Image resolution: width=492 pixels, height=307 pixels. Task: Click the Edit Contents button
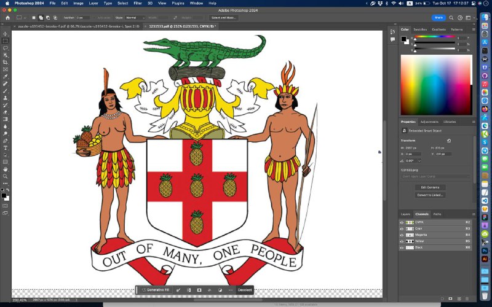click(430, 187)
